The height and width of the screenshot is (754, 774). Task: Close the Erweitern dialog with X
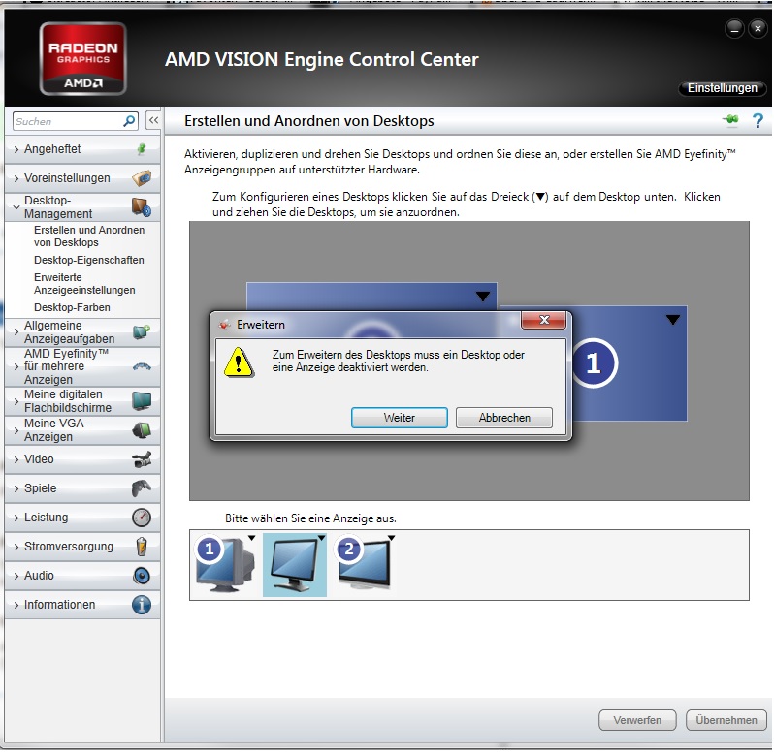coord(543,320)
